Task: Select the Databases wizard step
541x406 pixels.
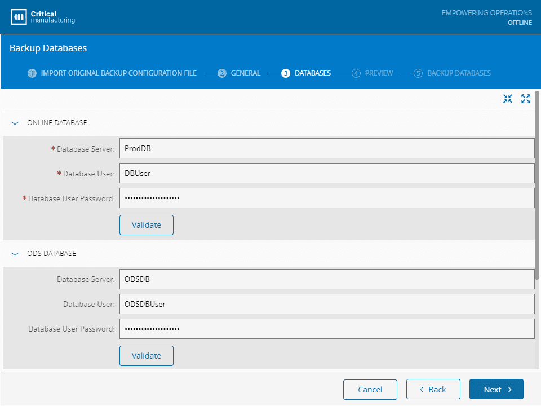Action: coord(307,73)
